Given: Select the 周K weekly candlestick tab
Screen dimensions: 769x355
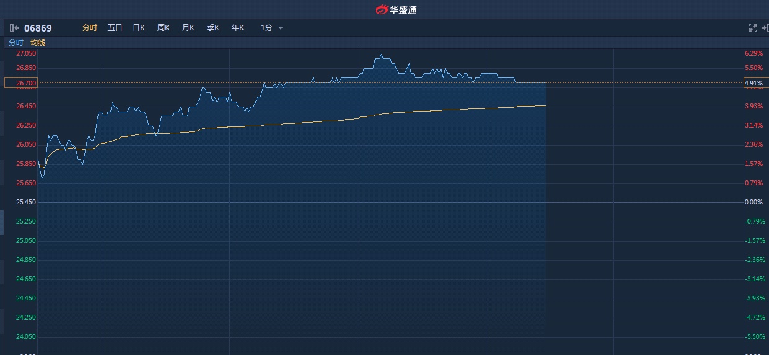Looking at the screenshot, I should 164,28.
